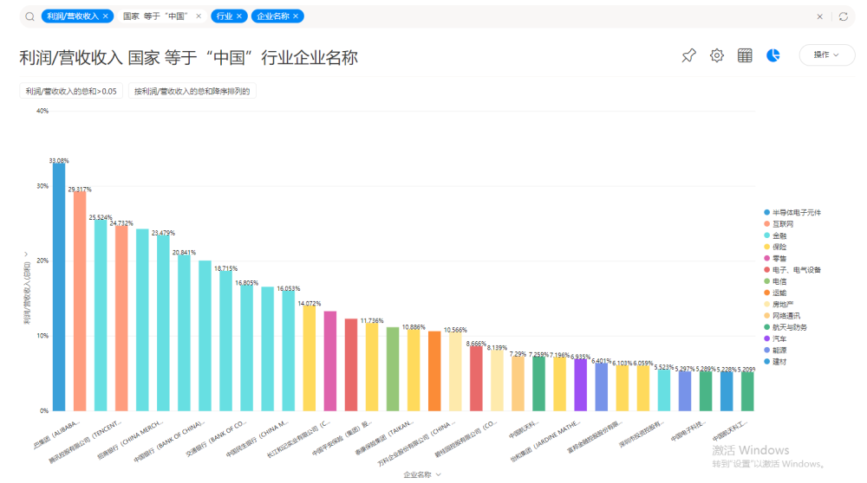Expand the y-axis 利润/营收收入 chevron
The image size is (867, 483).
coord(26,254)
